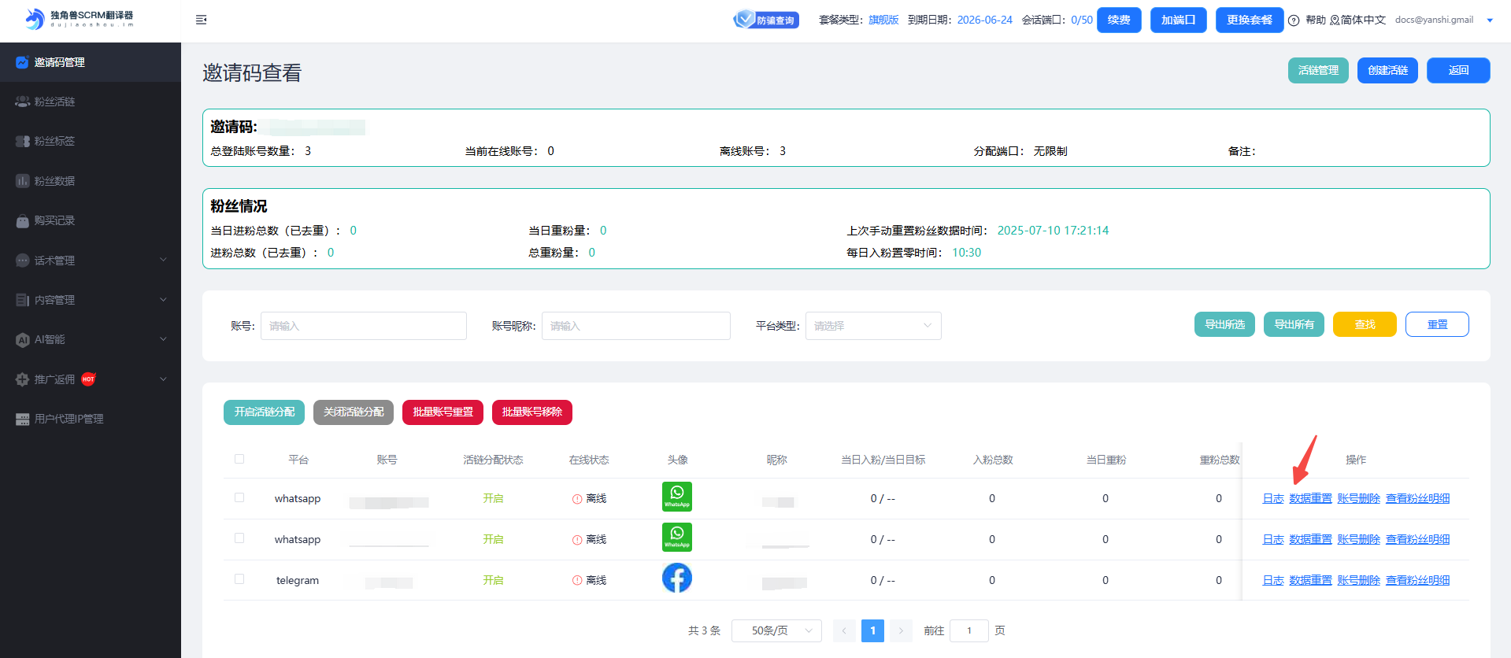Go to 用户代理IP管理 menu item
1511x658 pixels.
pyautogui.click(x=69, y=419)
